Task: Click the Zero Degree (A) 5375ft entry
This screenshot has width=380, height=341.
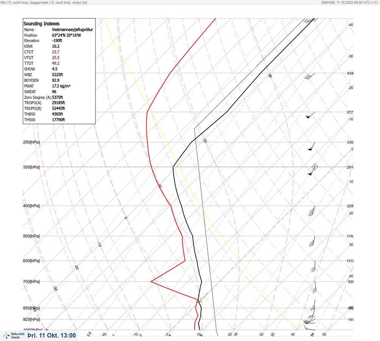Action: 44,97
